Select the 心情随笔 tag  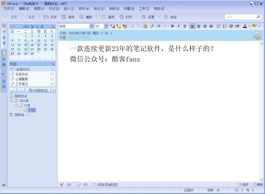[x=32, y=79]
